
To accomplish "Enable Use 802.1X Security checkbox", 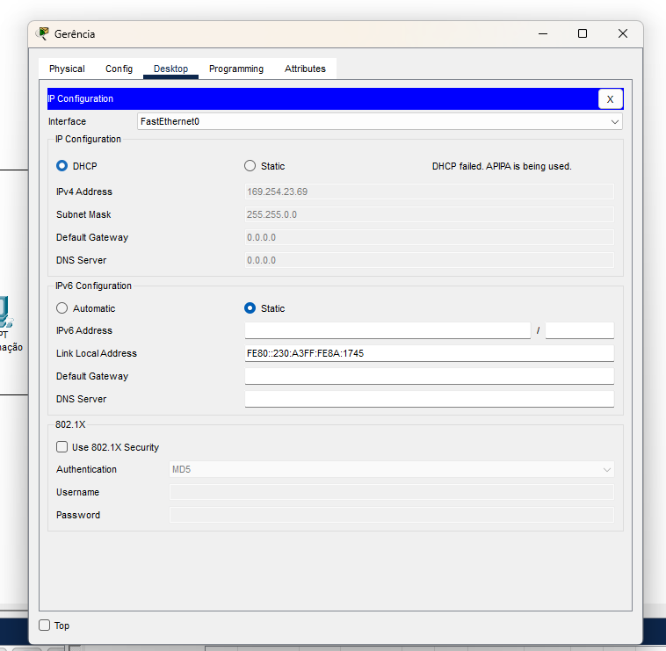I will (x=62, y=447).
